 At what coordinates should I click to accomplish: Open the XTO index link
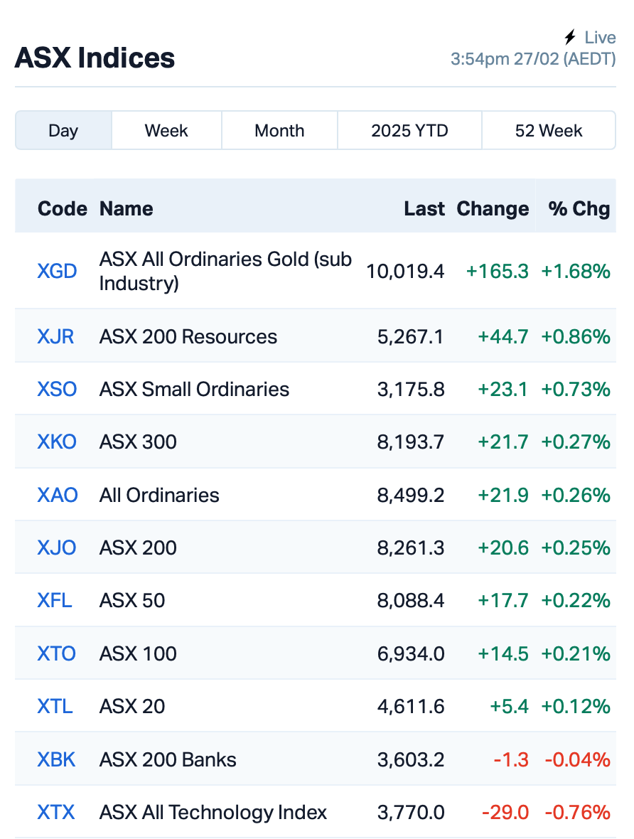(57, 653)
